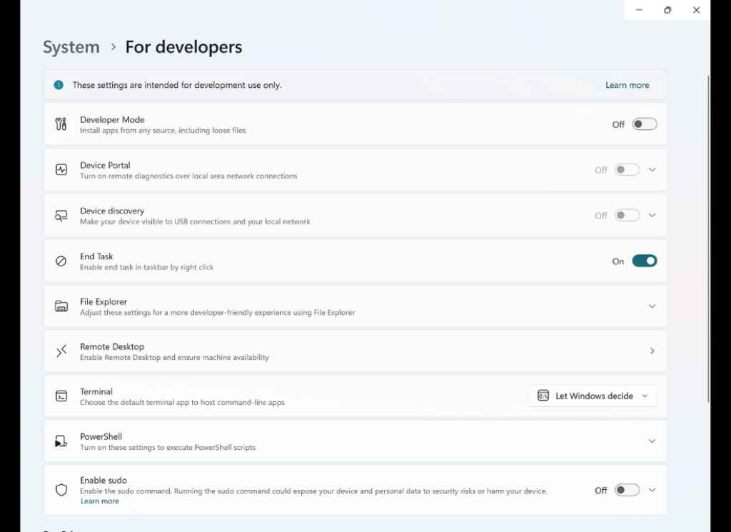Click the Terminal command prompt icon
The height and width of the screenshot is (532, 731).
(61, 396)
